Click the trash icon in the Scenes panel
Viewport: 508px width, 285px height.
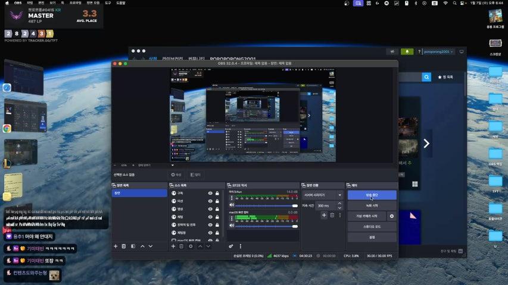click(124, 246)
